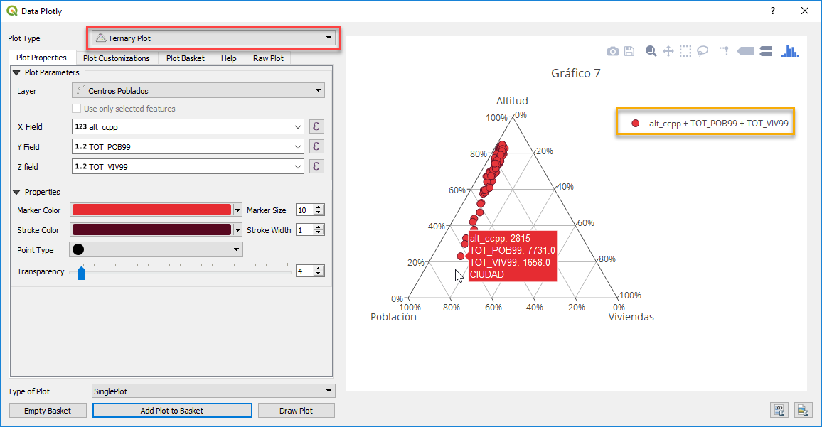Select the zoom tool in the plot toolbar

(x=651, y=51)
